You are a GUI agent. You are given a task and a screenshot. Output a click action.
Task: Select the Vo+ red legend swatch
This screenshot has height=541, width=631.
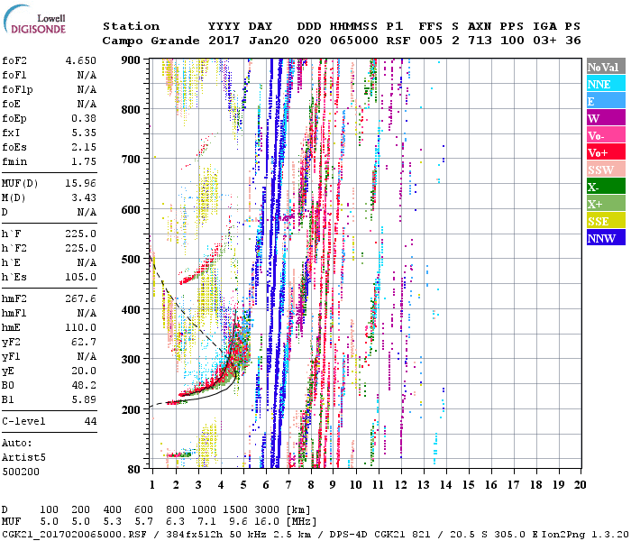[x=606, y=152]
